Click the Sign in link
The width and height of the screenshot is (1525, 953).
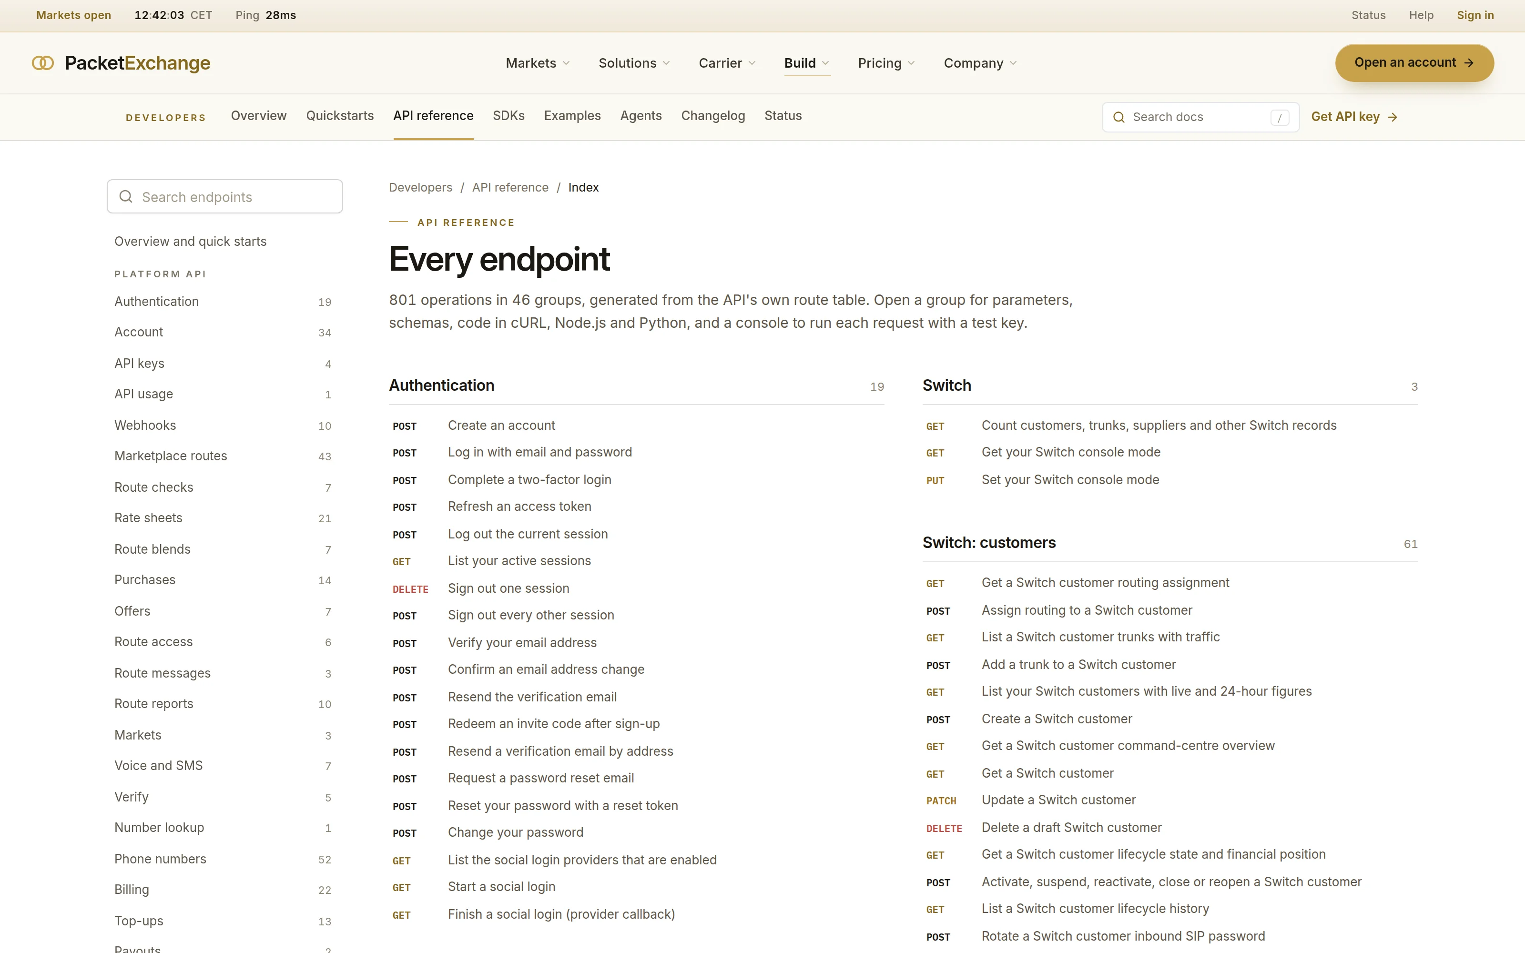point(1475,15)
